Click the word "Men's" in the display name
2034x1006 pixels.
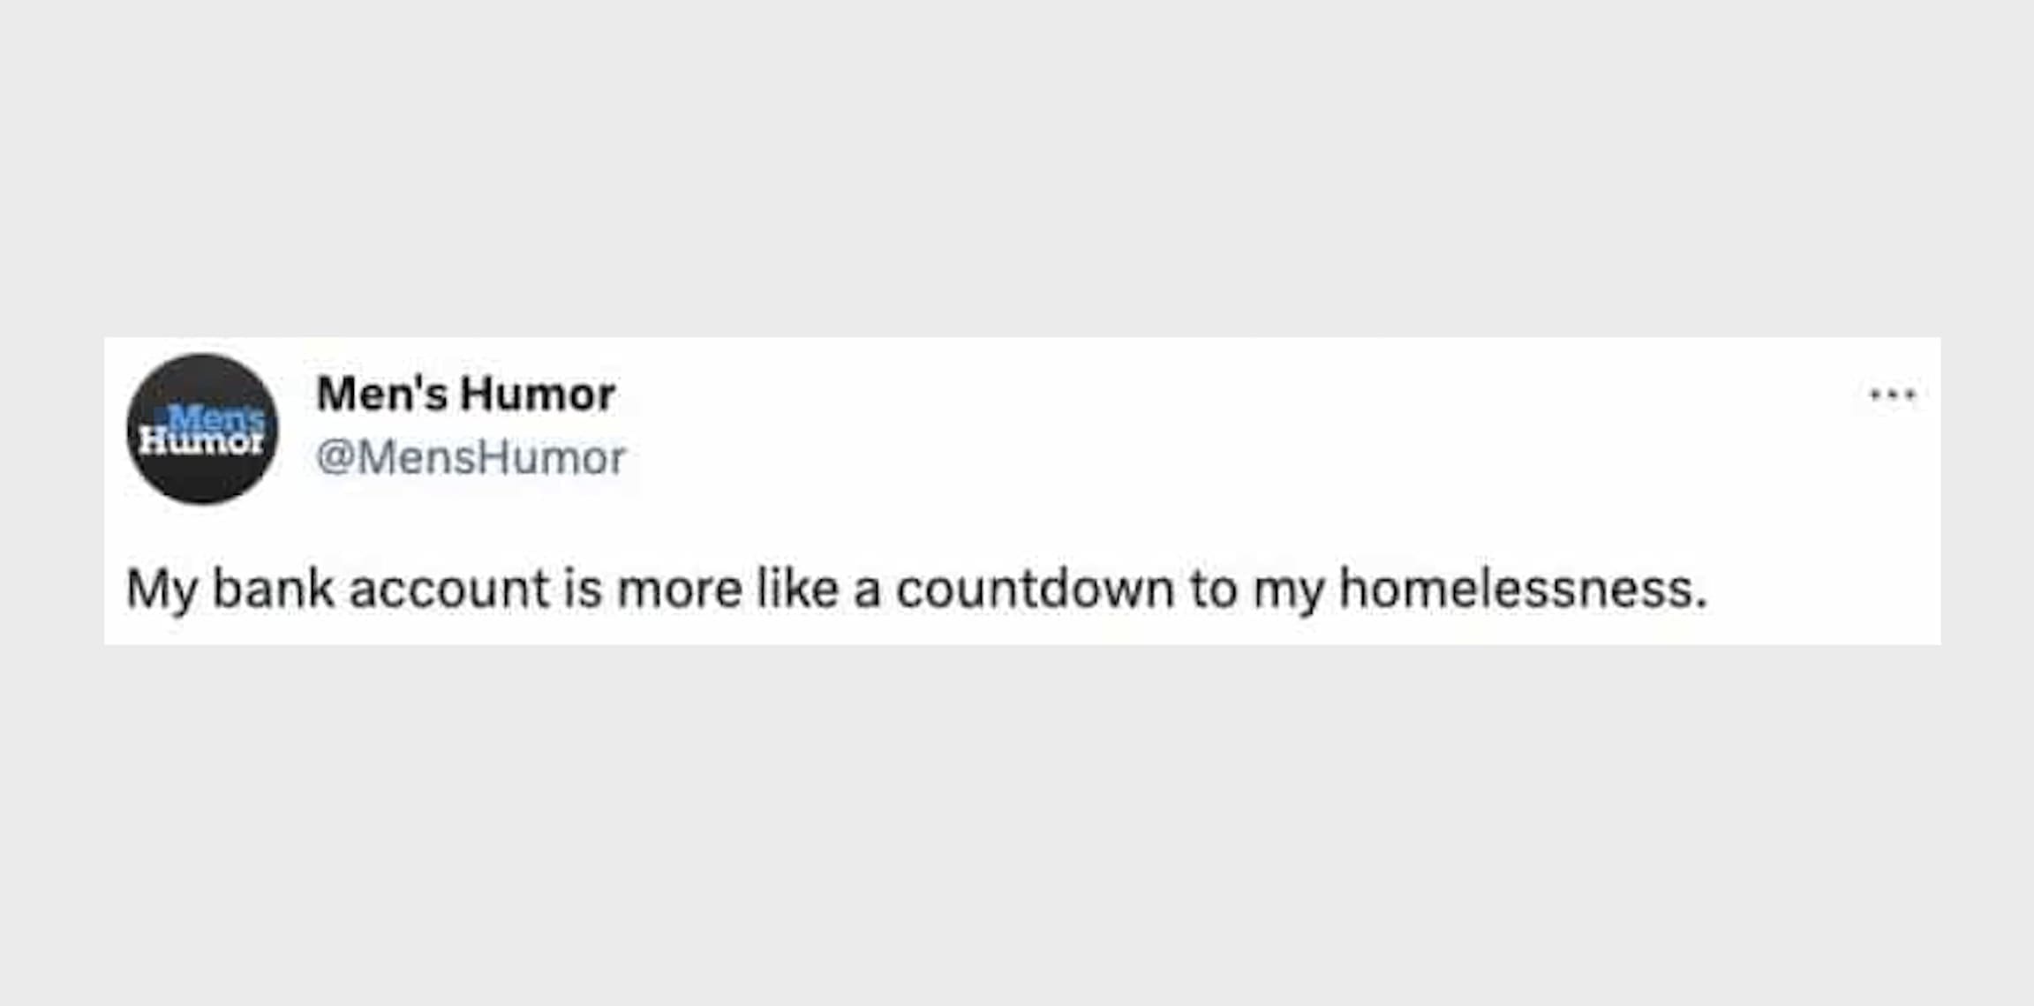tap(382, 394)
